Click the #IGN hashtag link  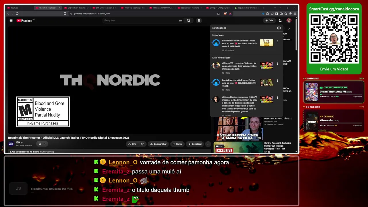tap(42, 152)
